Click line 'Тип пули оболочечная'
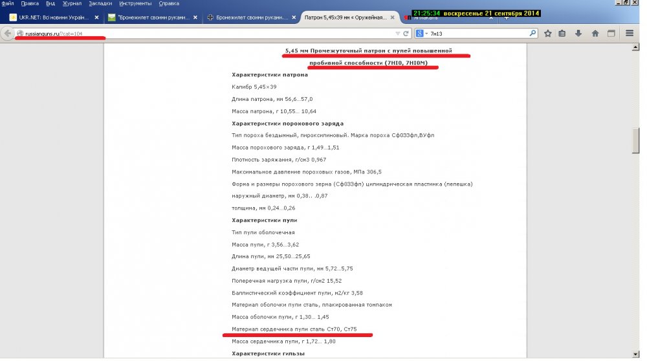 pos(263,232)
